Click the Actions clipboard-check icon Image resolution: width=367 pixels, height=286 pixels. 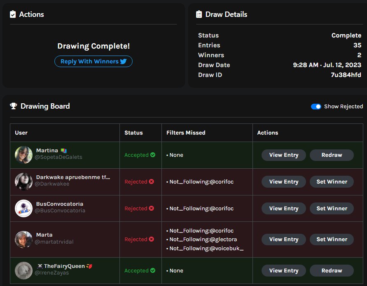click(x=13, y=14)
